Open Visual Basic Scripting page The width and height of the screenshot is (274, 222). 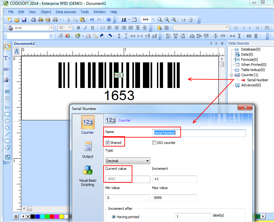click(88, 176)
